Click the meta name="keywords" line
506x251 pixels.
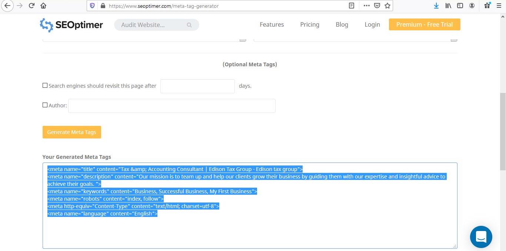pyautogui.click(x=152, y=191)
